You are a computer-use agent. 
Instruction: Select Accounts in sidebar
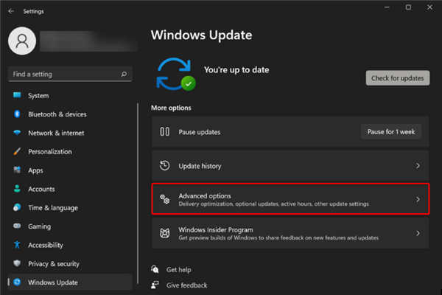(x=70, y=189)
